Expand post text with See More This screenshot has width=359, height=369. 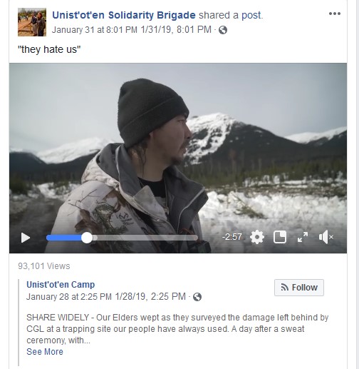click(45, 351)
